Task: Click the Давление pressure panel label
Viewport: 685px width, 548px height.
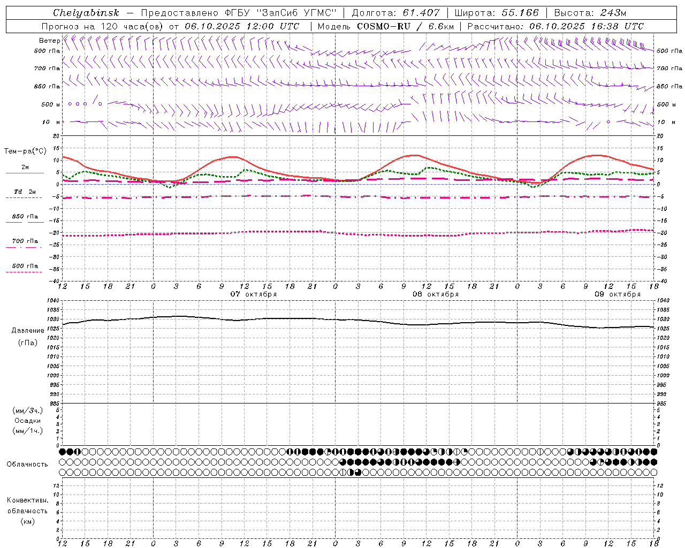Action: (28, 331)
